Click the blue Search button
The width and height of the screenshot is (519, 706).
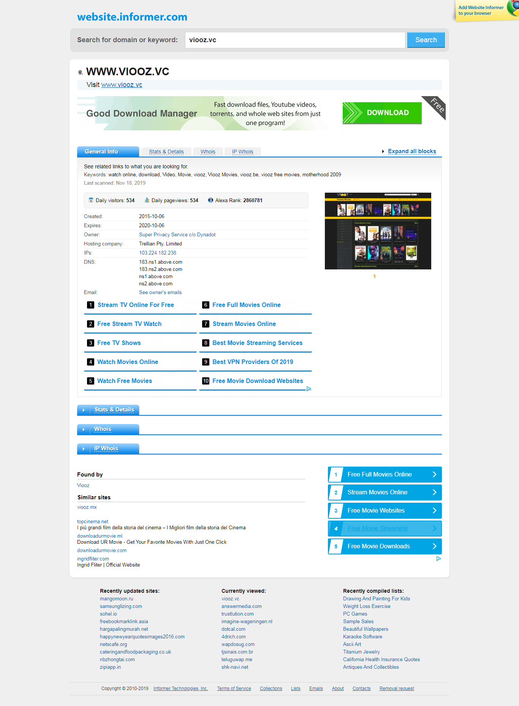click(426, 40)
